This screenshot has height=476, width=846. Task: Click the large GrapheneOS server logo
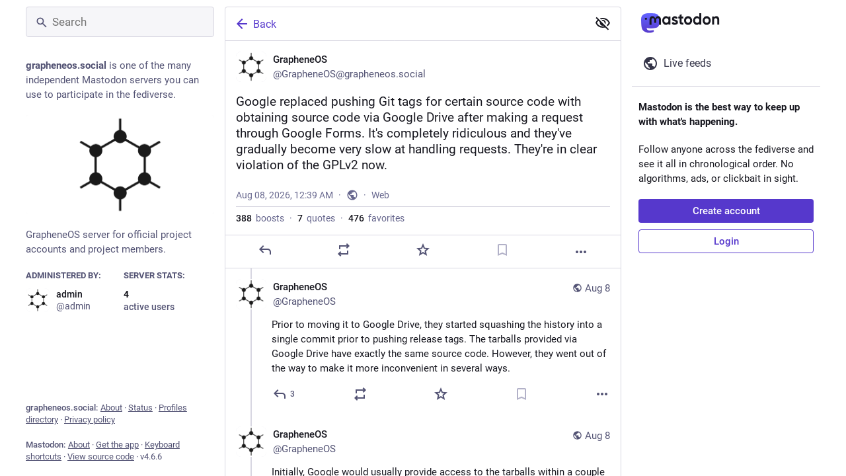(120, 165)
